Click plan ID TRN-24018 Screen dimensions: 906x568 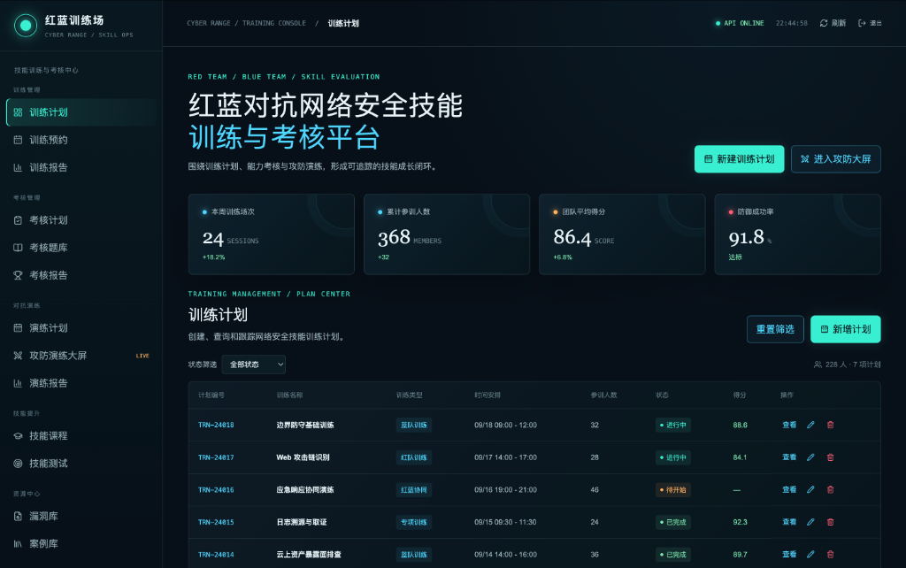point(216,426)
